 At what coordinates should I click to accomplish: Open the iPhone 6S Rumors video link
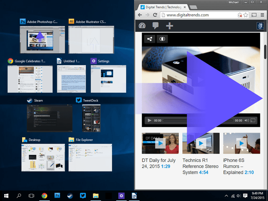[x=238, y=166]
